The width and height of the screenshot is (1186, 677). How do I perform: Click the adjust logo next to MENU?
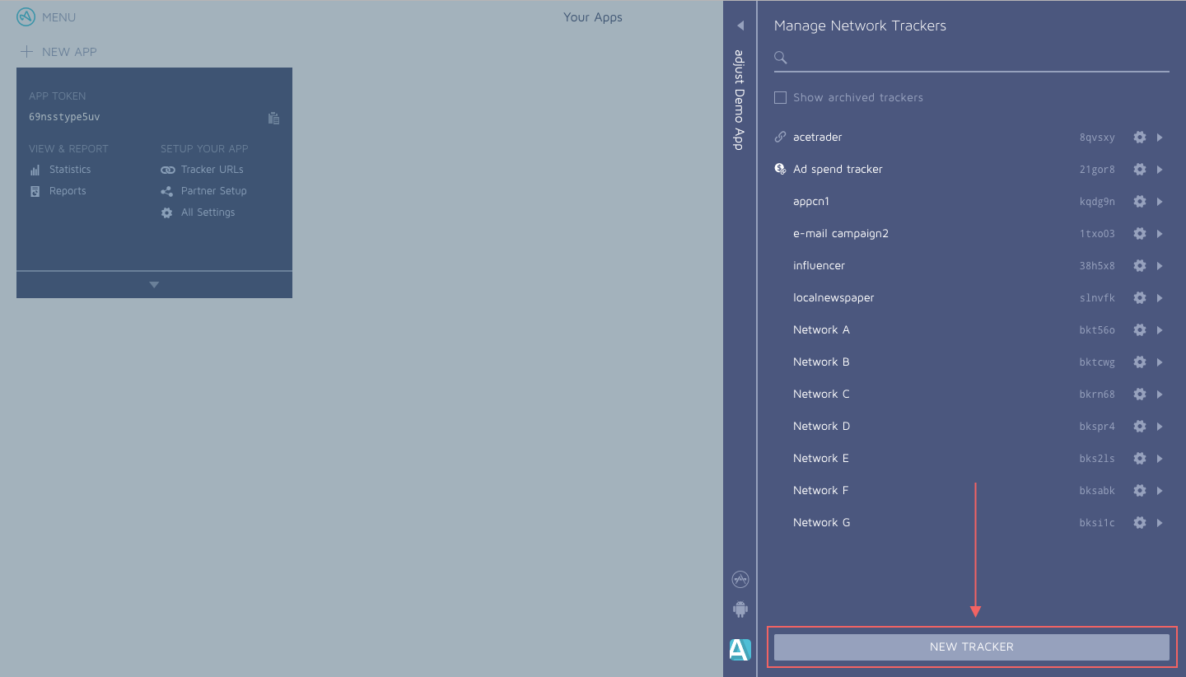pyautogui.click(x=26, y=17)
